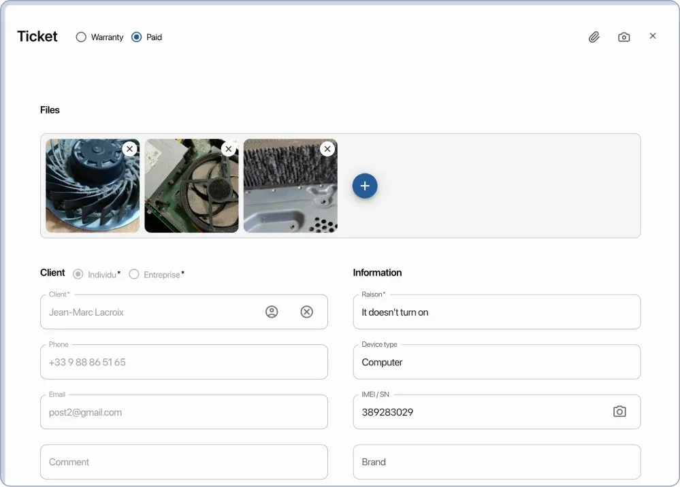Image resolution: width=680 pixels, height=487 pixels.
Task: Click the Brand field
Action: tap(496, 462)
